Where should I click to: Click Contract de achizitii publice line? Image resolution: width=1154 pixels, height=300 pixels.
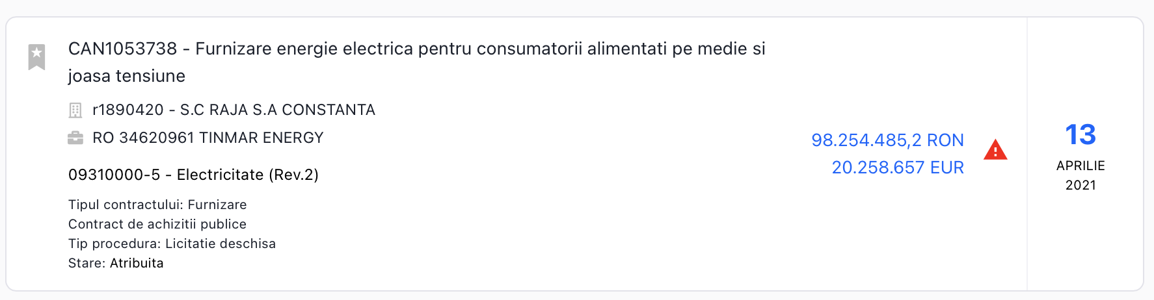[x=157, y=224]
